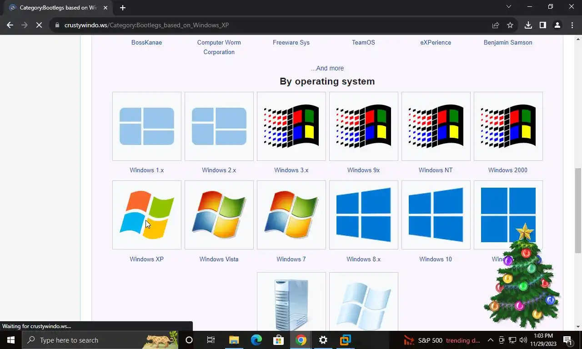Viewport: 582px width, 349px height.
Task: Click the Windows Vista logo image
Action: (x=219, y=215)
